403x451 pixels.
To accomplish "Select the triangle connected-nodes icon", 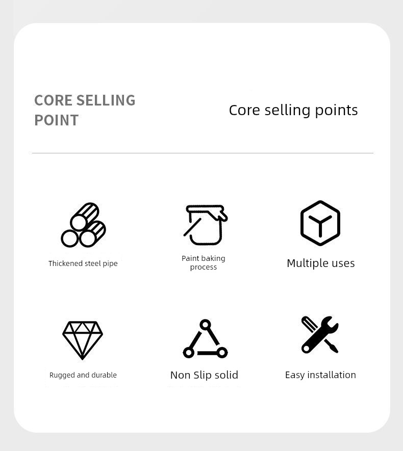I will tap(205, 339).
